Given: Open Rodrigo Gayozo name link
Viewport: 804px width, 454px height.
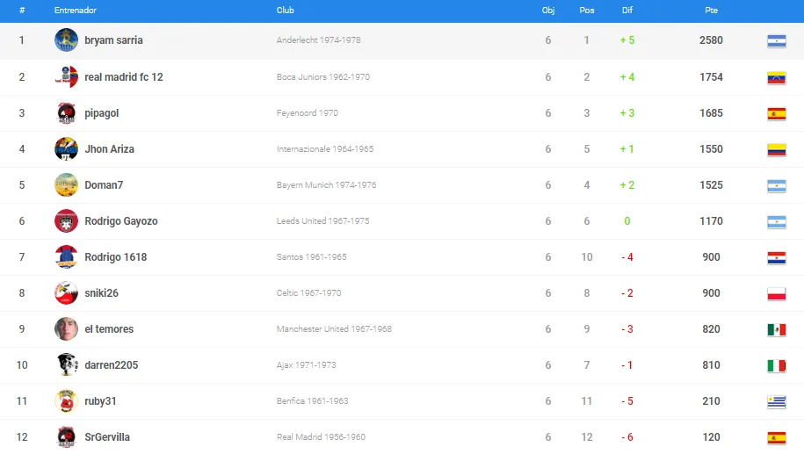Looking at the screenshot, I should pyautogui.click(x=121, y=221).
